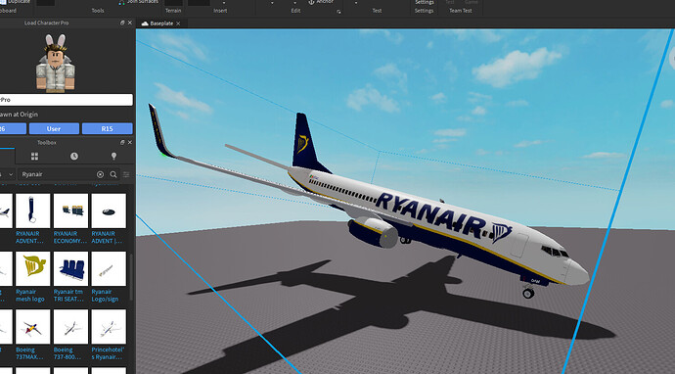Image resolution: width=675 pixels, height=374 pixels.
Task: Open the Recent clock tab in Toolbox
Action: point(74,156)
